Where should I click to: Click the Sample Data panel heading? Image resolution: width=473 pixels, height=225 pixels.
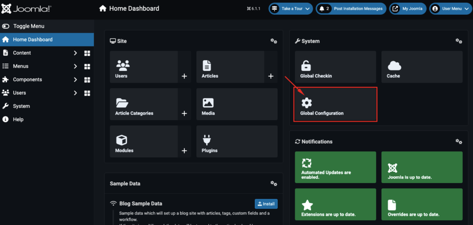[x=125, y=183]
